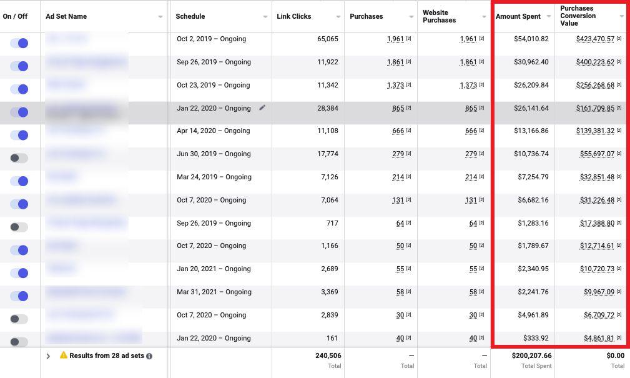Image resolution: width=630 pixels, height=378 pixels.
Task: Open the Ad Set Name column dropdown arrow
Action: [x=160, y=17]
